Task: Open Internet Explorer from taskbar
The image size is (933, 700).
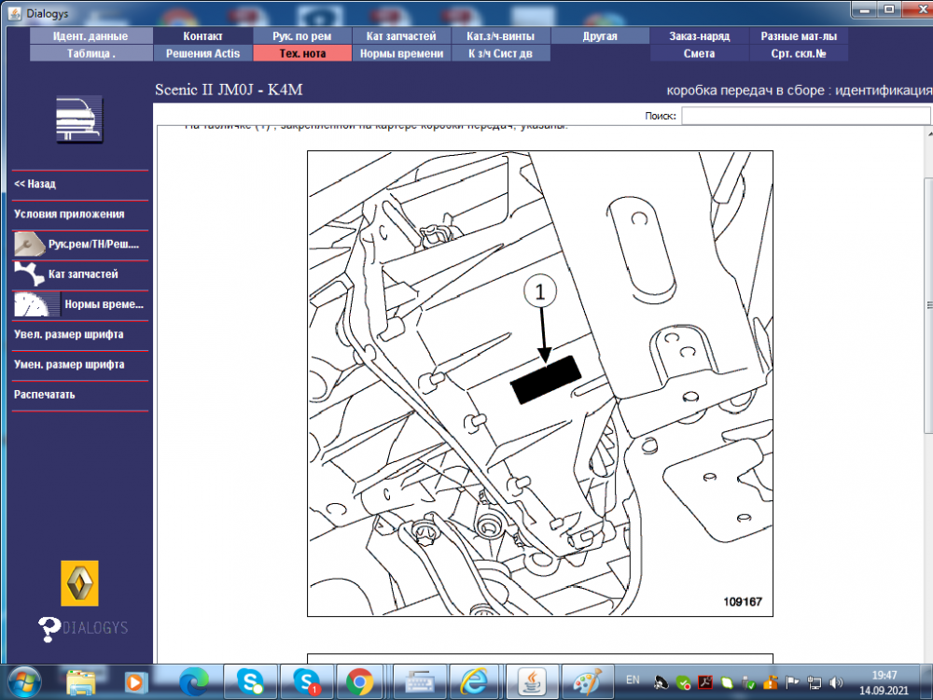Action: pyautogui.click(x=474, y=682)
